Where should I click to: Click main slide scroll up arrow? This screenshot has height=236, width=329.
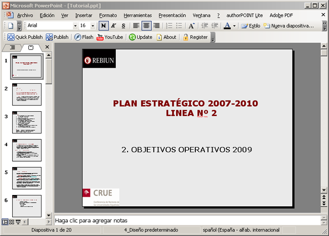point(324,46)
